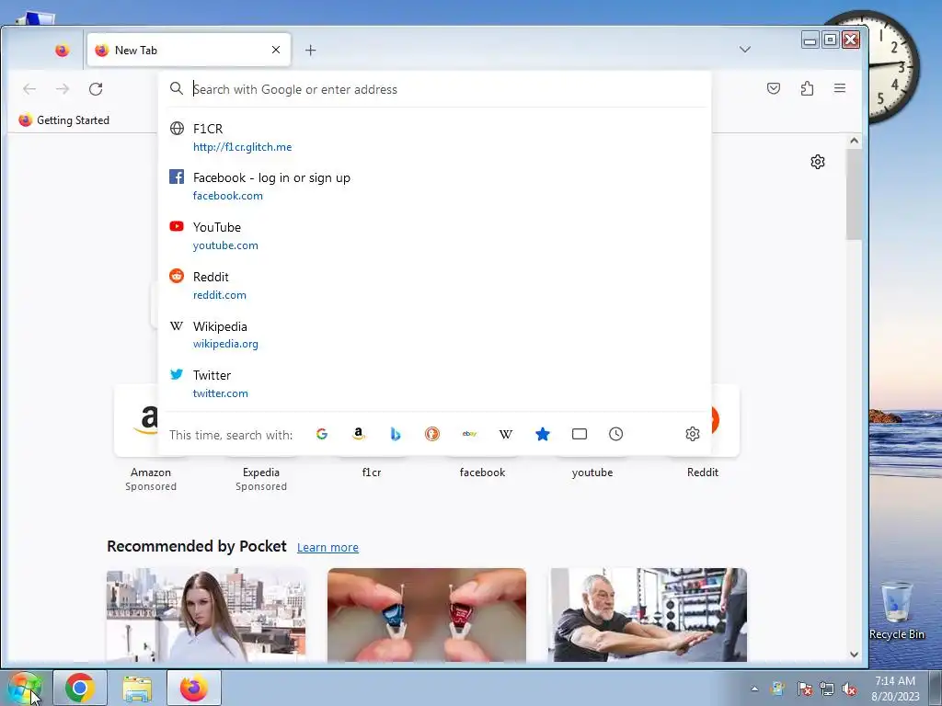Choose the Wikipedia suggestion
Image resolution: width=942 pixels, height=706 pixels.
pyautogui.click(x=435, y=335)
